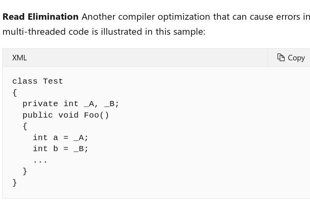This screenshot has height=204, width=310.
Task: Click the ellipsis line in the code
Action: [x=40, y=161]
